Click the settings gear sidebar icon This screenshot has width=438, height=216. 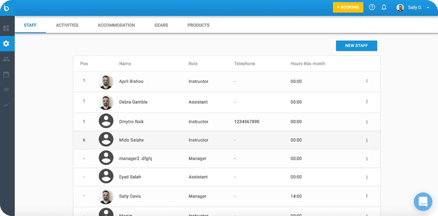pyautogui.click(x=6, y=44)
